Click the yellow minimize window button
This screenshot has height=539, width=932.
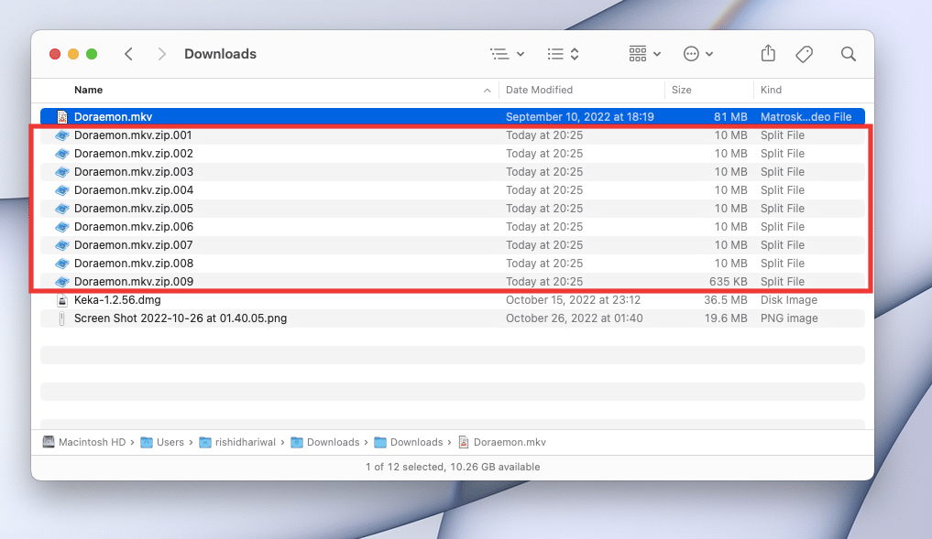[x=73, y=54]
